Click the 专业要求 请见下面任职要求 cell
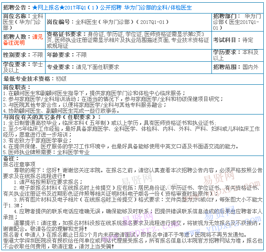This screenshot has width=266, height=252. point(128,67)
